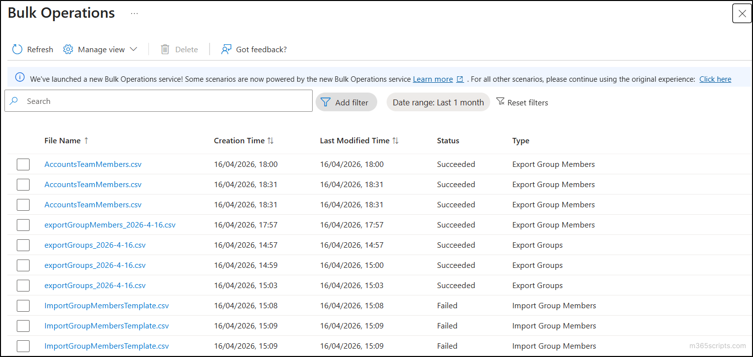This screenshot has height=357, width=753.
Task: Click the last modified time 16/04/2026, 15:00
Action: click(352, 265)
